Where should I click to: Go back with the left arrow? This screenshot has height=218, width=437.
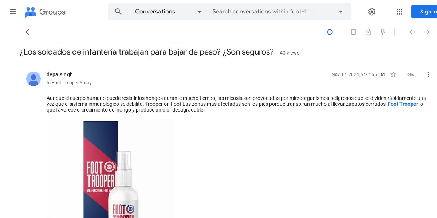click(x=28, y=32)
